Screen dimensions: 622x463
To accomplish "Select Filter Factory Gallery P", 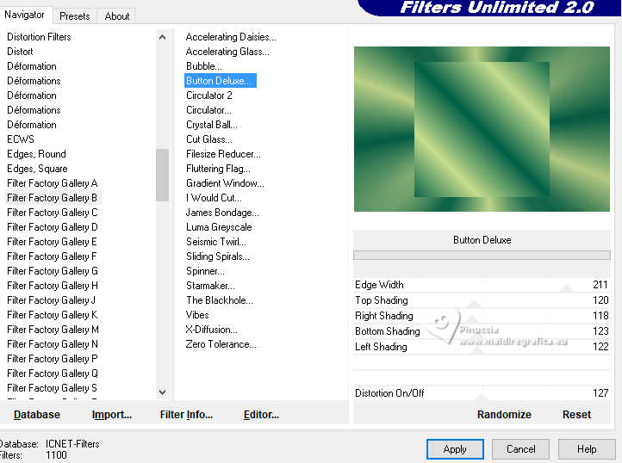I will click(53, 359).
